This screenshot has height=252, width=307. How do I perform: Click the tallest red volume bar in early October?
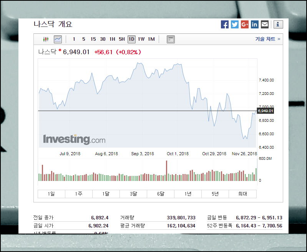pyautogui.click(x=167, y=171)
